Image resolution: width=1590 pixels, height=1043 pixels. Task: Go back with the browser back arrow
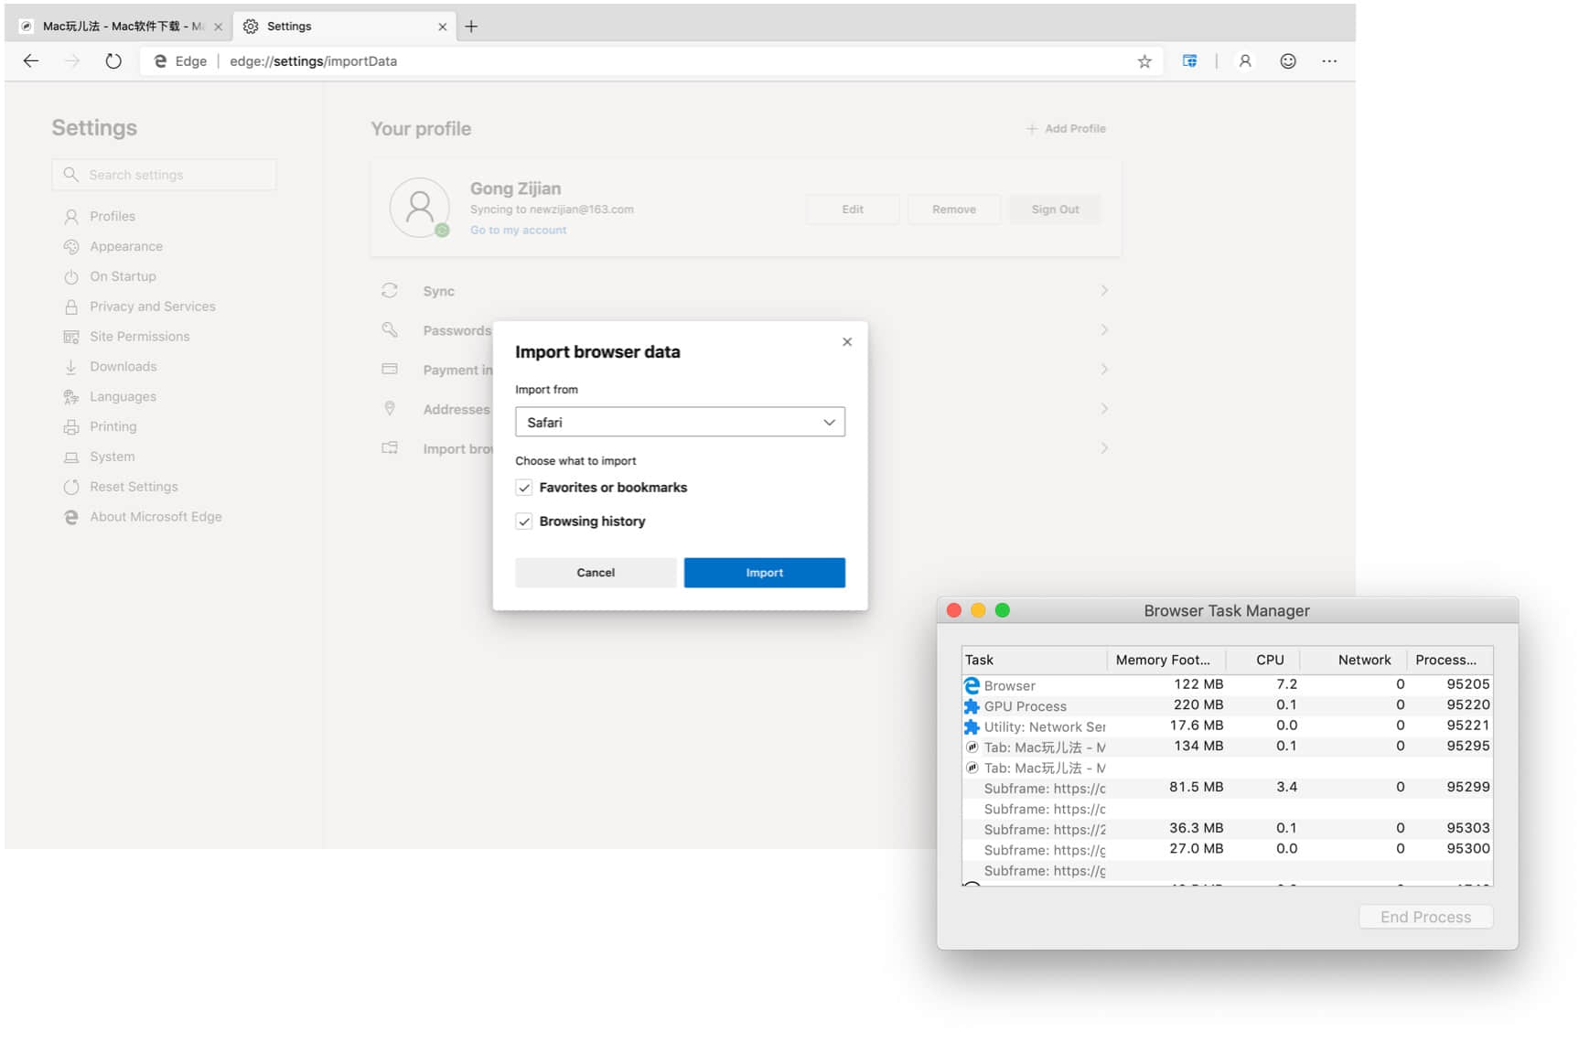(31, 61)
